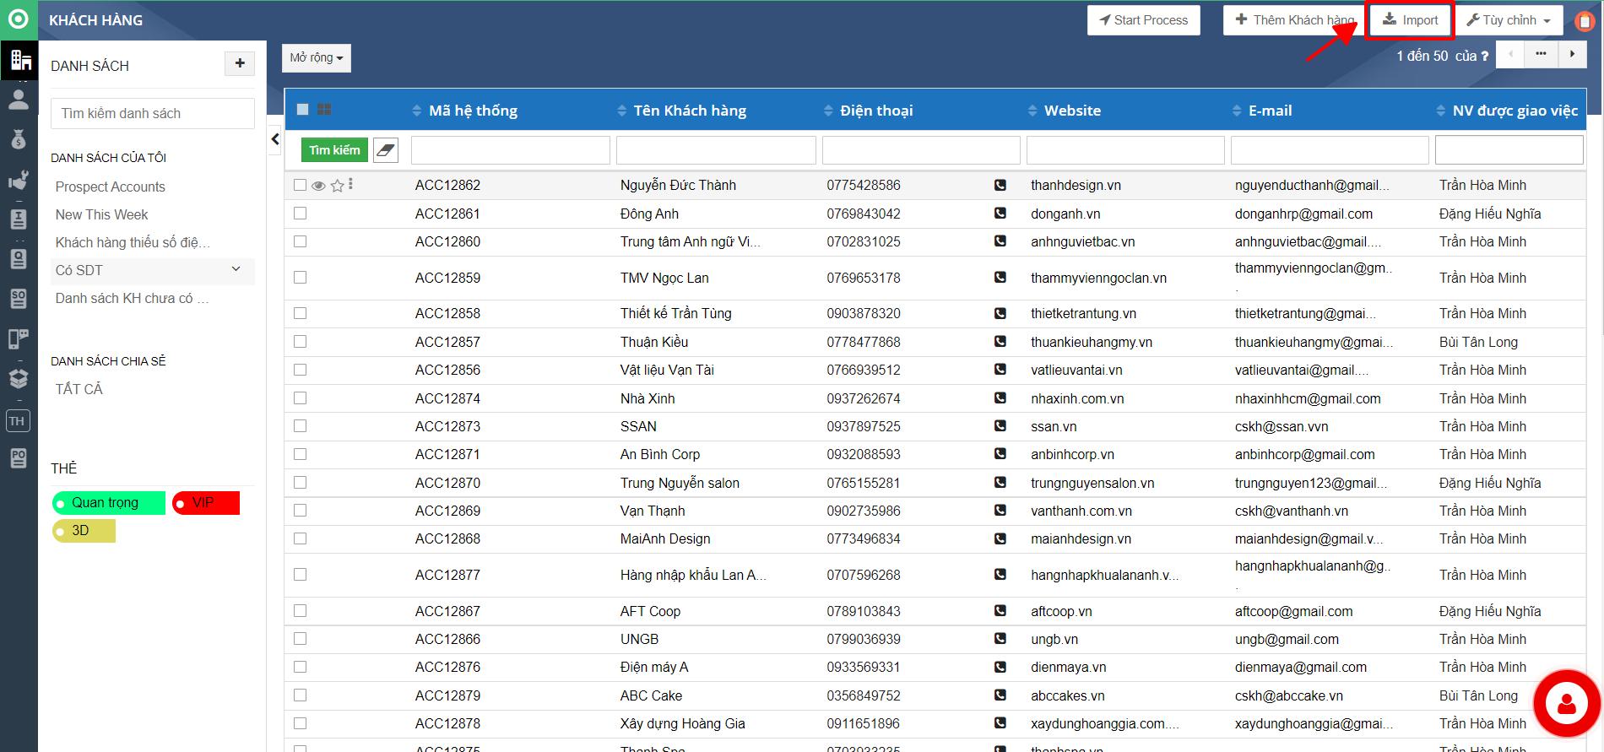The image size is (1604, 752).
Task: Go to next page of results
Action: pos(1571,55)
